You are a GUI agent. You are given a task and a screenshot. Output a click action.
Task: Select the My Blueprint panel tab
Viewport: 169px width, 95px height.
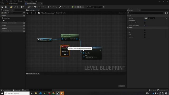[6, 10]
